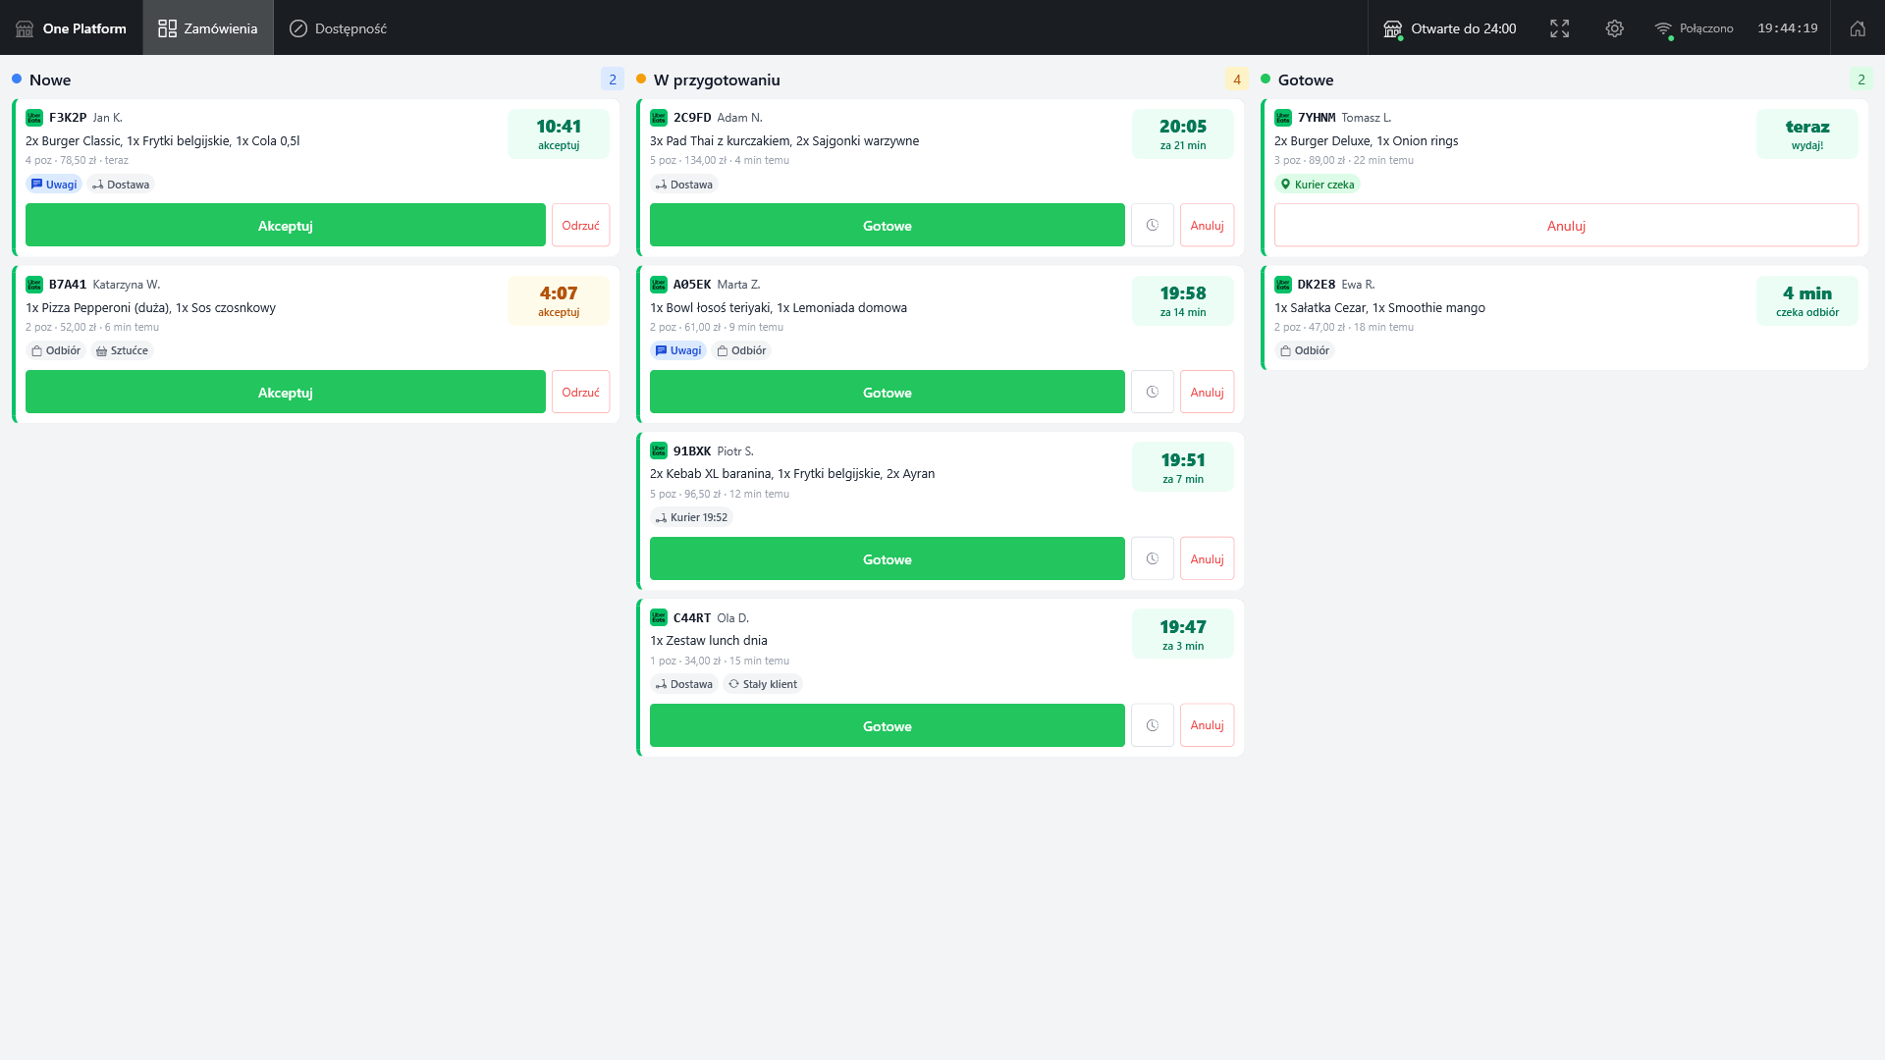Reject order B7A41 with Odrzuć
This screenshot has height=1060, width=1885.
point(580,392)
